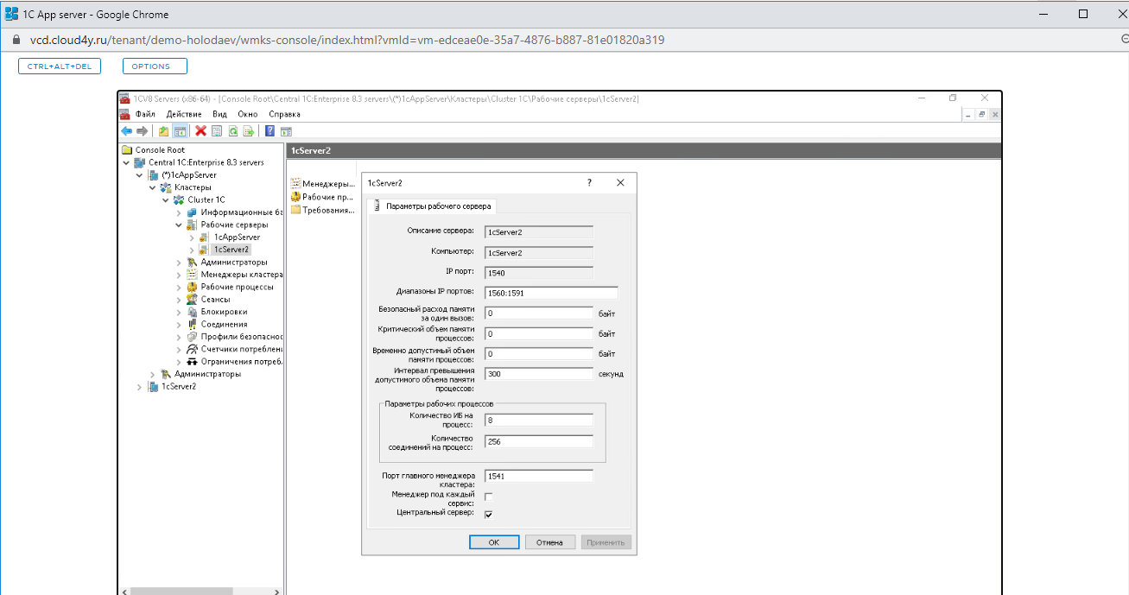This screenshot has width=1129, height=595.
Task: Open the console OPTIONS button
Action: (155, 66)
